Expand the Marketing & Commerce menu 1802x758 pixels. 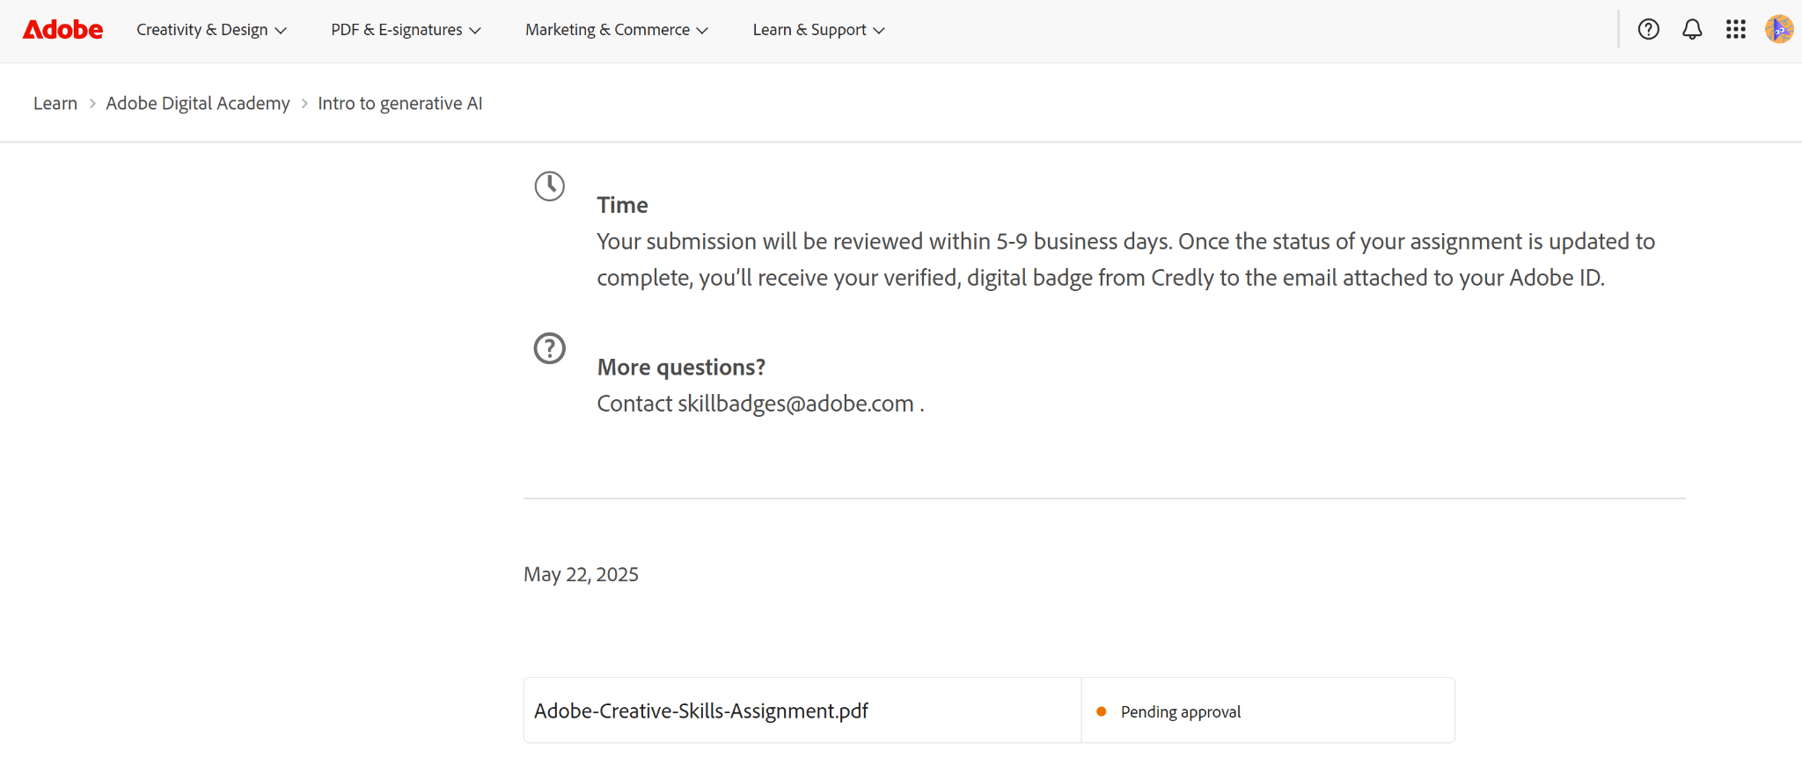click(616, 30)
